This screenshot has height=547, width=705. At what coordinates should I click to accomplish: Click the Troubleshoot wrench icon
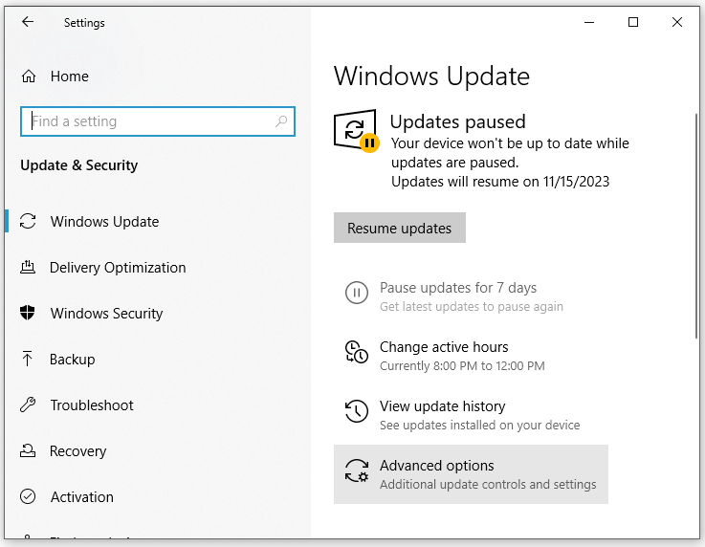pos(28,405)
